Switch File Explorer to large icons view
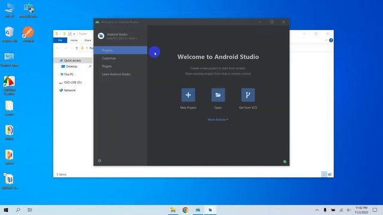 [x=330, y=174]
